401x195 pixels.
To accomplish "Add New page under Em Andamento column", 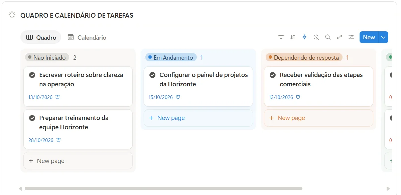I will click(x=198, y=118).
